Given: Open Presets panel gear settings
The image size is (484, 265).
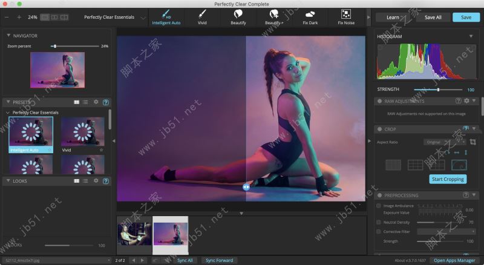Looking at the screenshot, I should [96, 102].
